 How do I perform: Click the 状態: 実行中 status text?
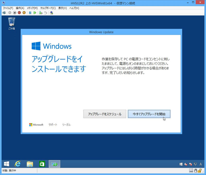9,171
